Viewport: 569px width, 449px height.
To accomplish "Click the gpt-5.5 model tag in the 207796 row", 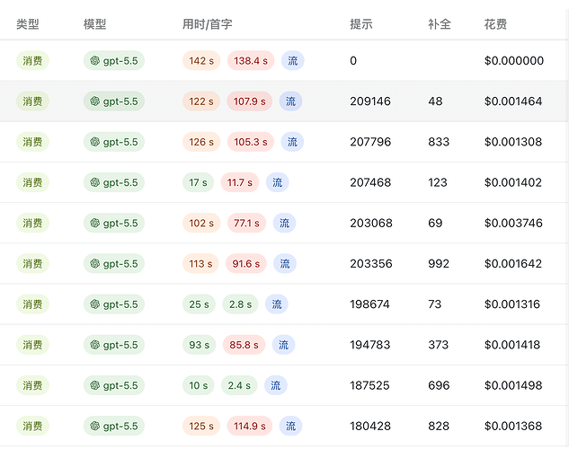I will click(114, 142).
